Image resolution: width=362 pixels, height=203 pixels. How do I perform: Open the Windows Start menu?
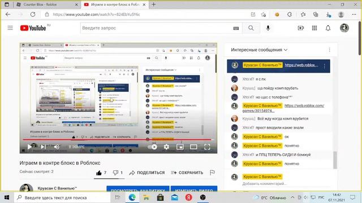(7, 197)
